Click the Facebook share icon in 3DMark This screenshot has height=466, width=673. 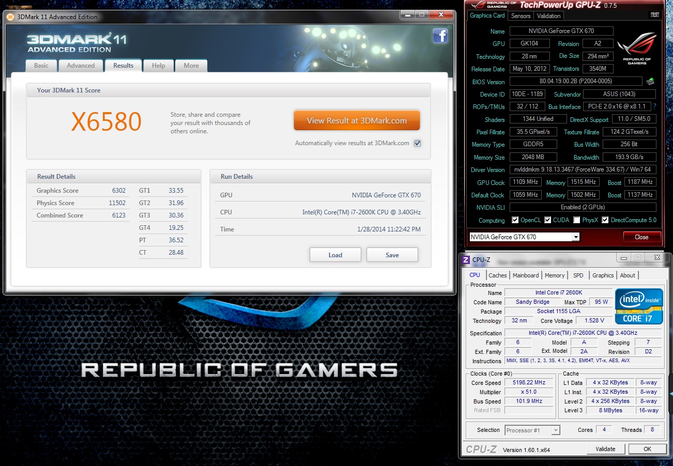(440, 36)
